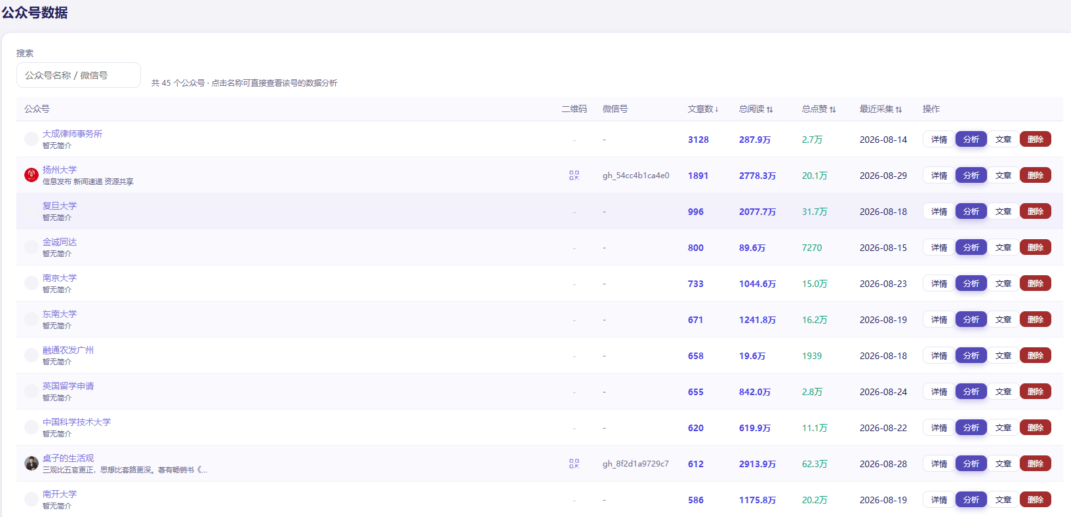Viewport: 1071px width, 517px height.
Task: Open 文章 for 南京大学
Action: click(x=1003, y=284)
